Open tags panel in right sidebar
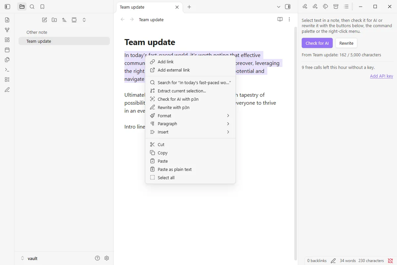Image resolution: width=397 pixels, height=265 pixels. point(326,7)
